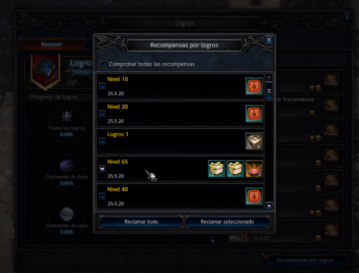
Task: Uncheck the Nivel 65 reward checkbox
Action: [x=102, y=168]
